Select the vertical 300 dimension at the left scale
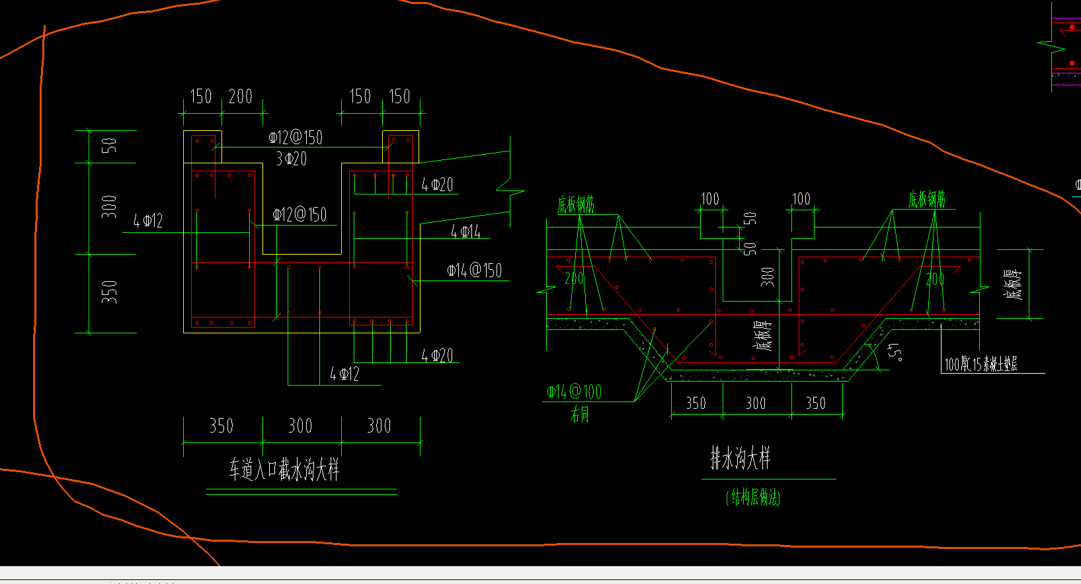 pos(109,207)
